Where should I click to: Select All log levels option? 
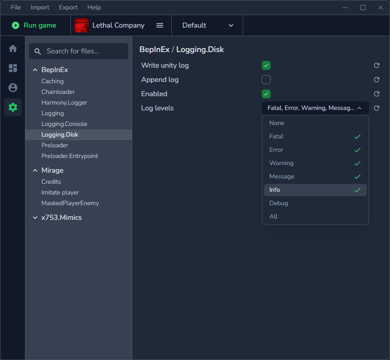(315, 217)
